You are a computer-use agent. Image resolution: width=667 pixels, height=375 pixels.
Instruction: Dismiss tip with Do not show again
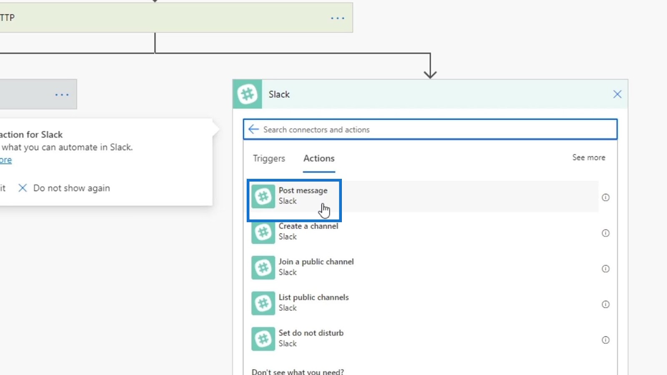click(x=64, y=188)
